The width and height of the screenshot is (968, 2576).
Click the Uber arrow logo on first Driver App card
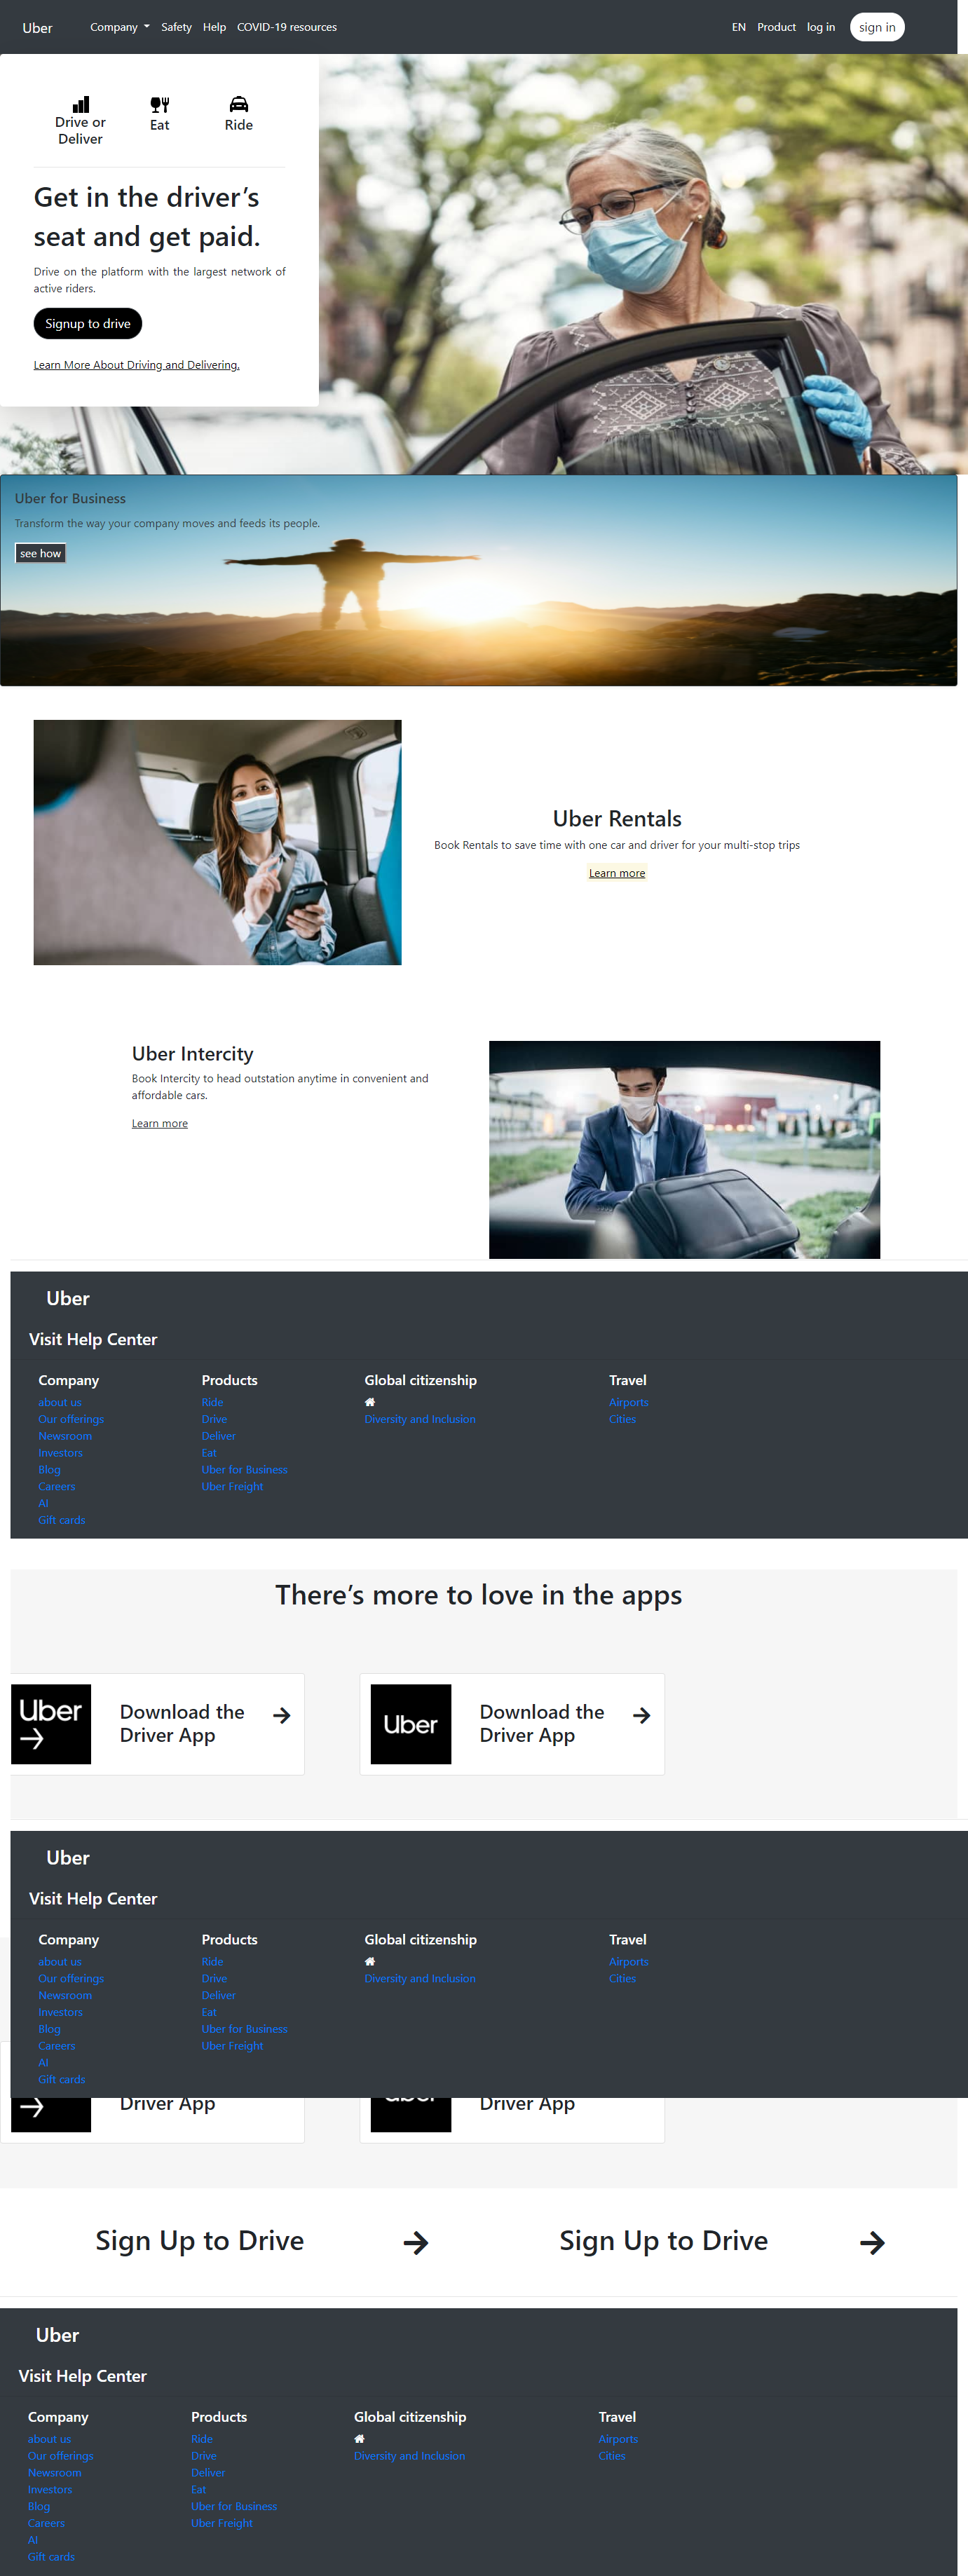tap(51, 1724)
